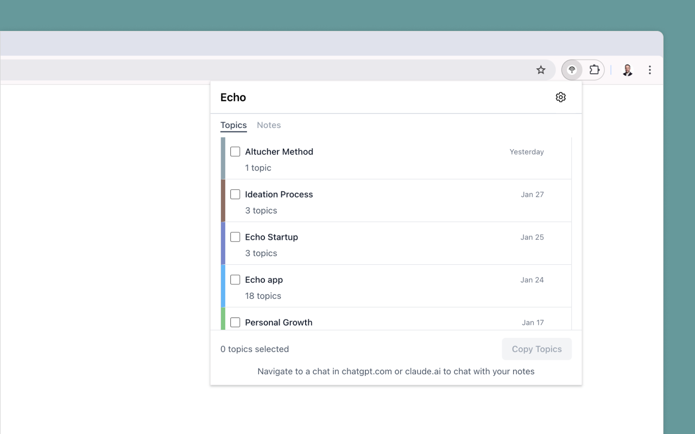Open the Chrome three-dot menu

(x=650, y=70)
